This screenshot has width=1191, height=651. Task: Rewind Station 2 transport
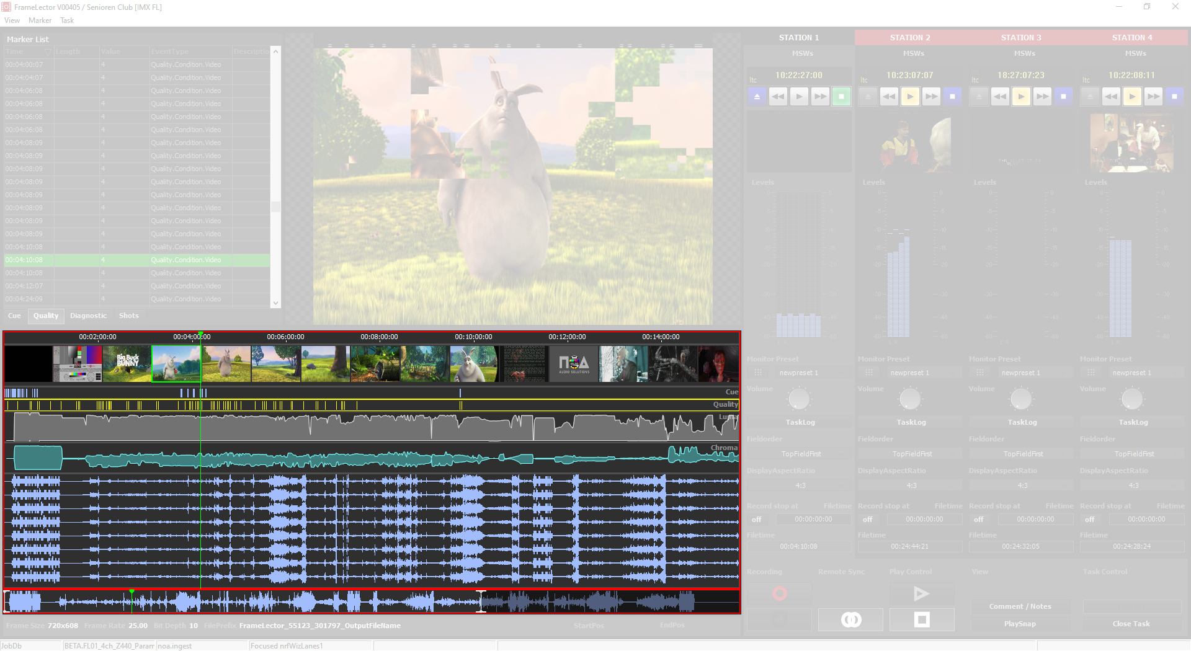tap(889, 97)
